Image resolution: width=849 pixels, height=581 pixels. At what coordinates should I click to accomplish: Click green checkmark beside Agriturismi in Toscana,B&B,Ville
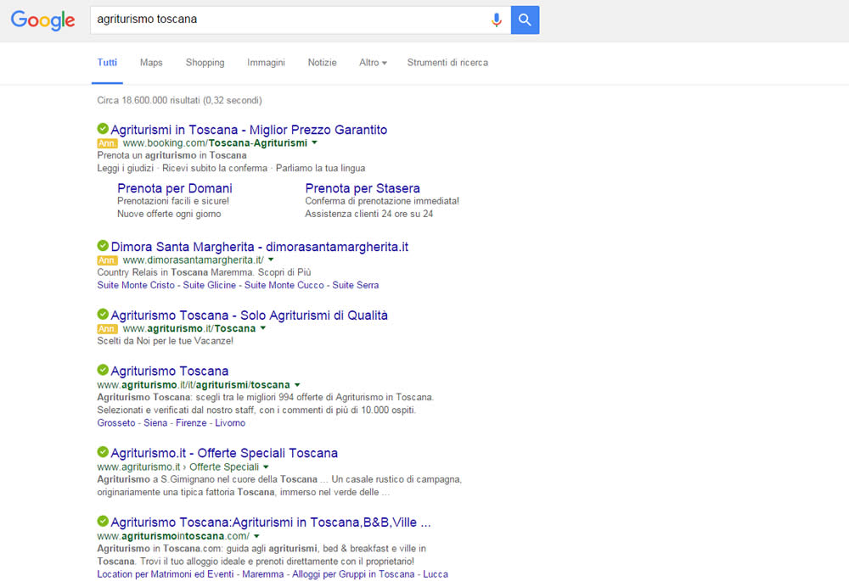103,521
